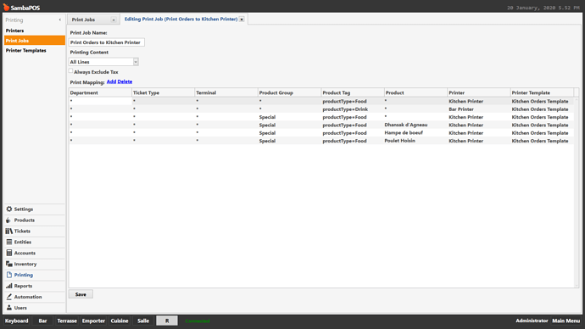Open the Reports section
Screen dimensions: 585x329
coord(35,286)
